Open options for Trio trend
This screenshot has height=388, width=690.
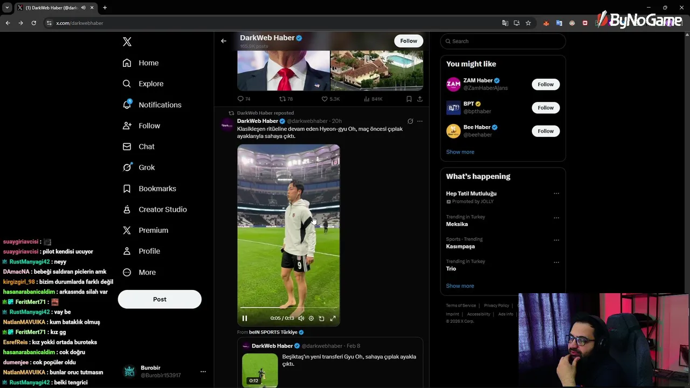556,262
